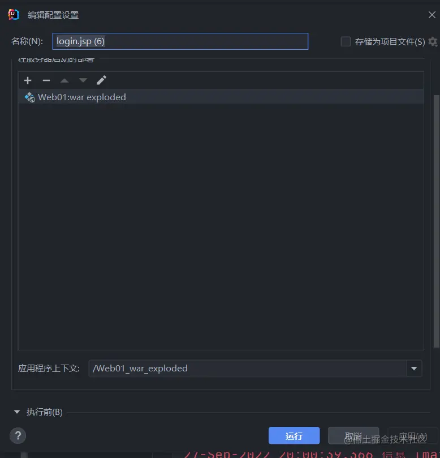
Task: Open the 应用程序上下文 dropdown arrow
Action: [414, 369]
